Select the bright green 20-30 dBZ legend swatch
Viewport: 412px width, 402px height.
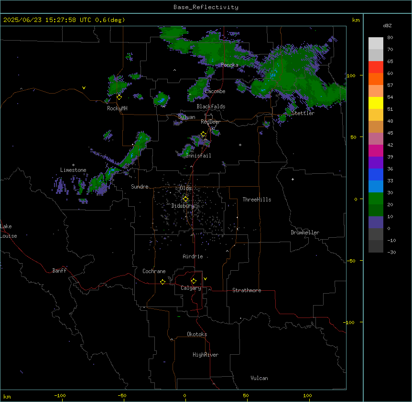pos(376,199)
